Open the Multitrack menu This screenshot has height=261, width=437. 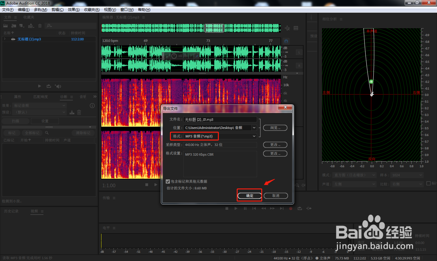[40, 10]
